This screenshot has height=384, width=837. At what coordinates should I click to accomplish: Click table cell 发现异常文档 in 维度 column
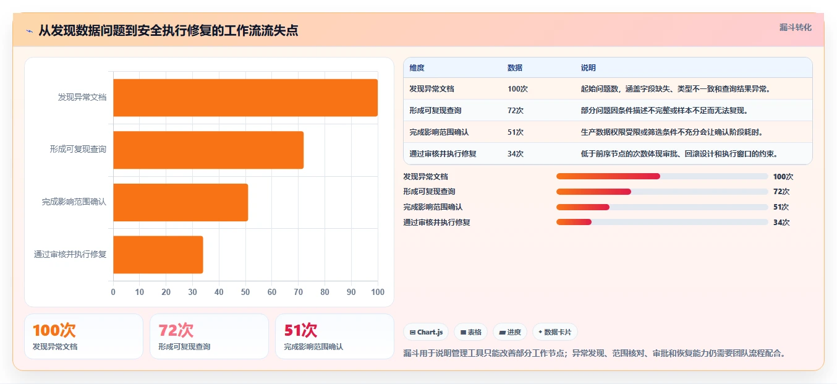pos(431,89)
